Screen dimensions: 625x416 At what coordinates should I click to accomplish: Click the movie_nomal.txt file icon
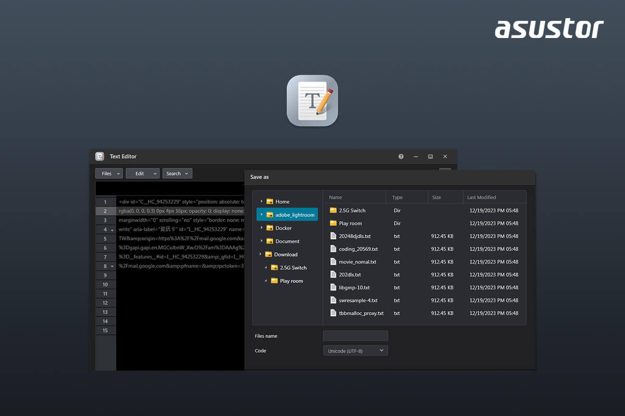[334, 262]
